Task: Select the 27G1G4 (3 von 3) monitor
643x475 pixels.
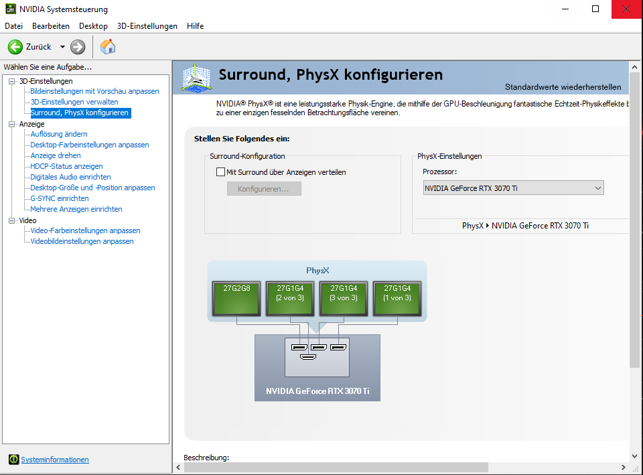Action: (344, 298)
